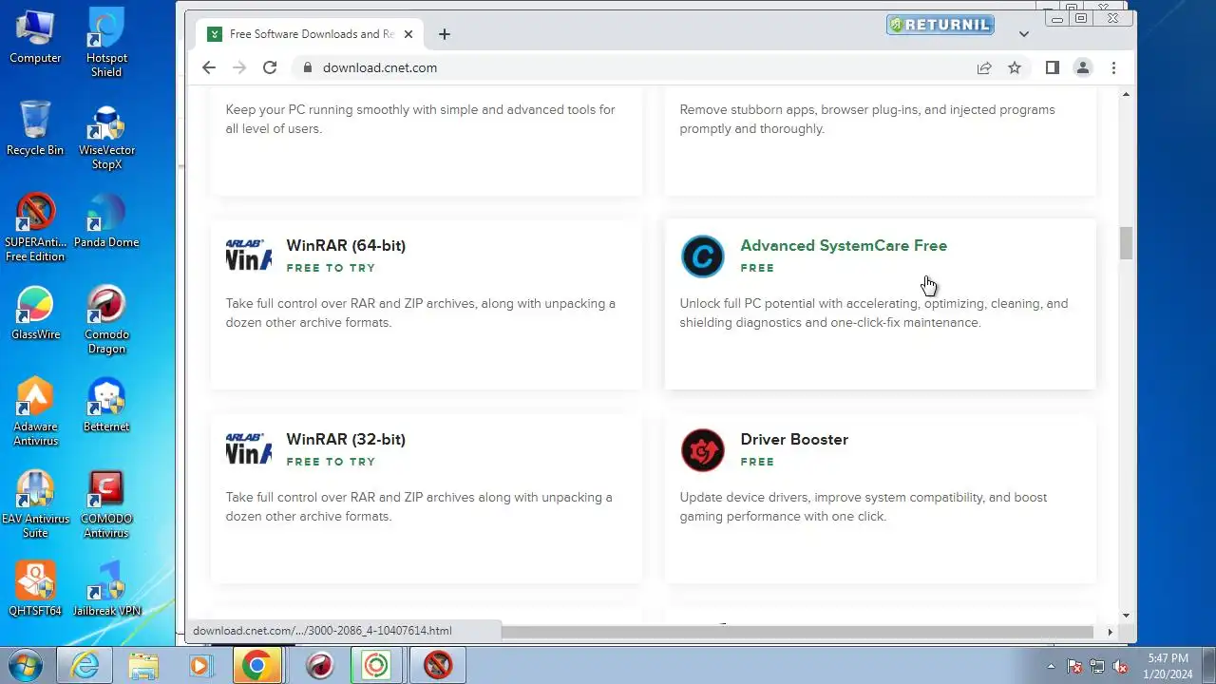This screenshot has height=684, width=1216.
Task: Open Hotspot Shield desktop shortcut
Action: [106, 43]
